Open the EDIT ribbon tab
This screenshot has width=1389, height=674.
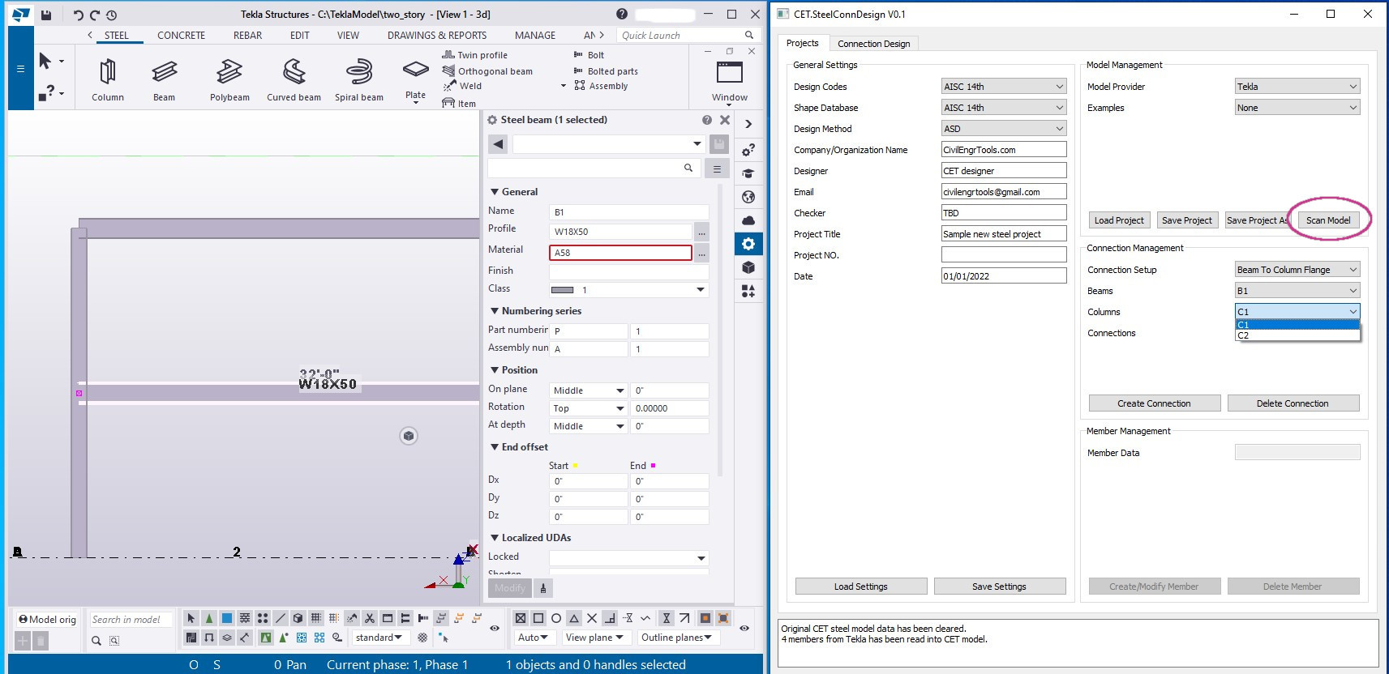click(300, 36)
